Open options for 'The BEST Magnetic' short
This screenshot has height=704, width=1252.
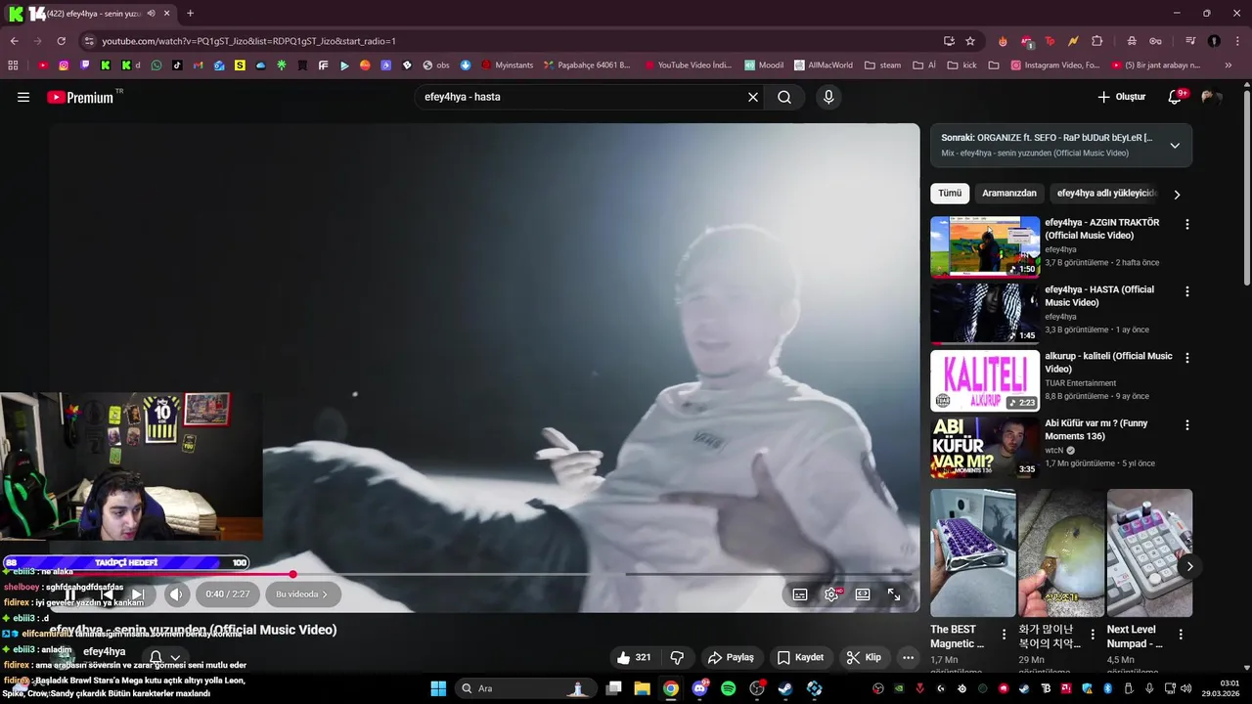pyautogui.click(x=1004, y=634)
